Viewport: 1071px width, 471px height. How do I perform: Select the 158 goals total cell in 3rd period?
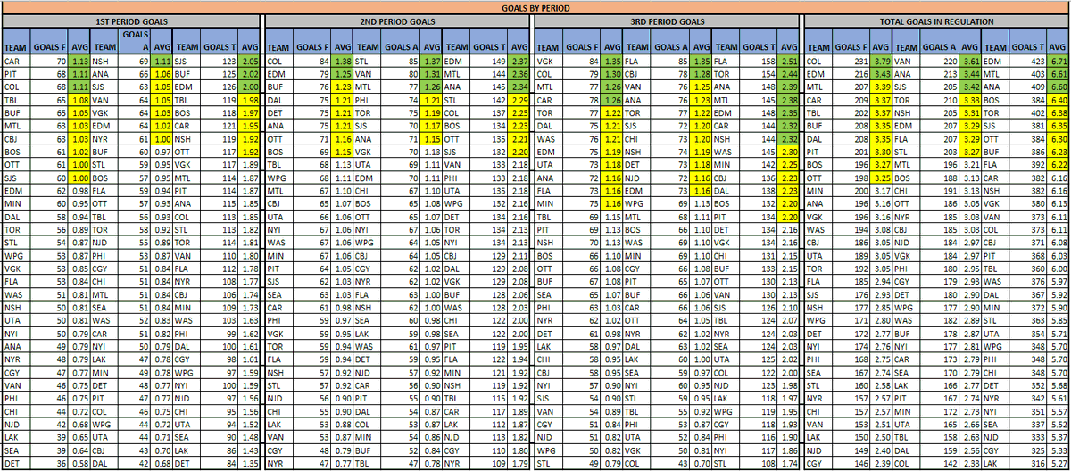757,61
